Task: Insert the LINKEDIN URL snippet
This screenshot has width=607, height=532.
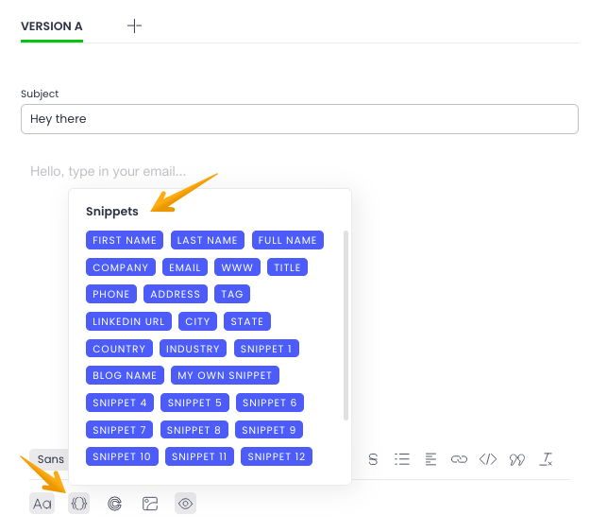Action: tap(128, 321)
